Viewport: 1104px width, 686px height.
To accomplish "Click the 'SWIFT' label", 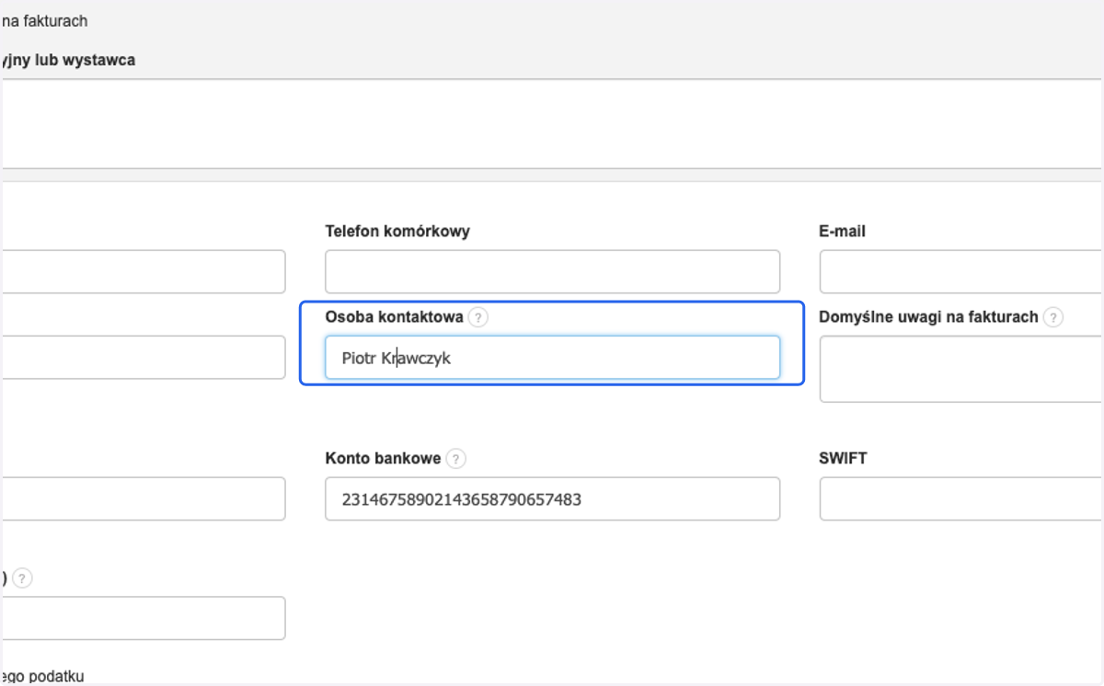I will click(x=844, y=458).
